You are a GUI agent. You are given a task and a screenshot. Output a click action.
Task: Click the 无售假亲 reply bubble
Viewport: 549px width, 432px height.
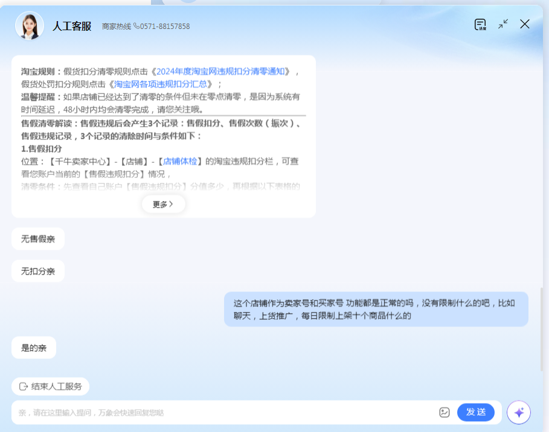click(x=38, y=239)
